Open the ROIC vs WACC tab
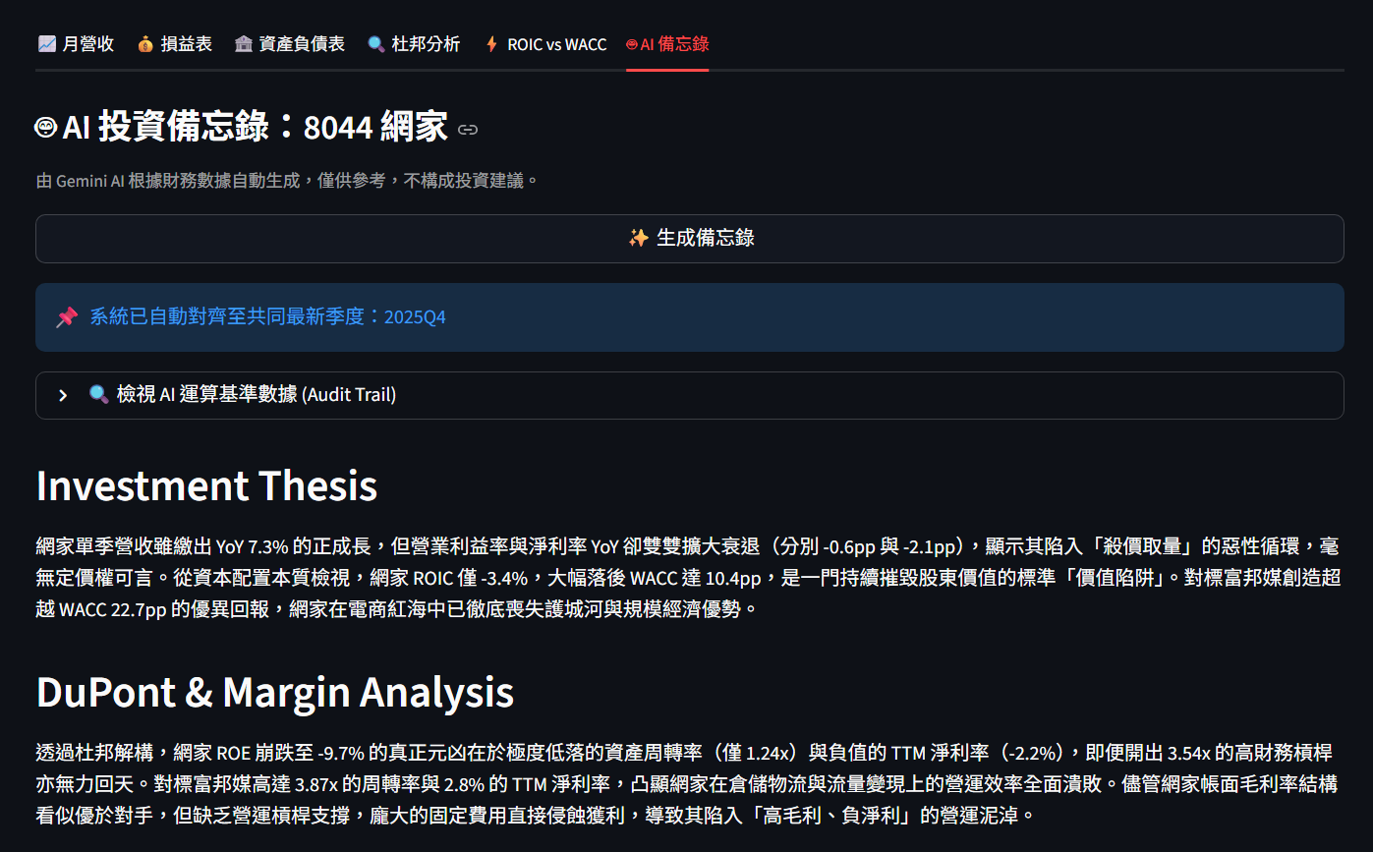Screen dimensions: 1373x852 click(545, 43)
